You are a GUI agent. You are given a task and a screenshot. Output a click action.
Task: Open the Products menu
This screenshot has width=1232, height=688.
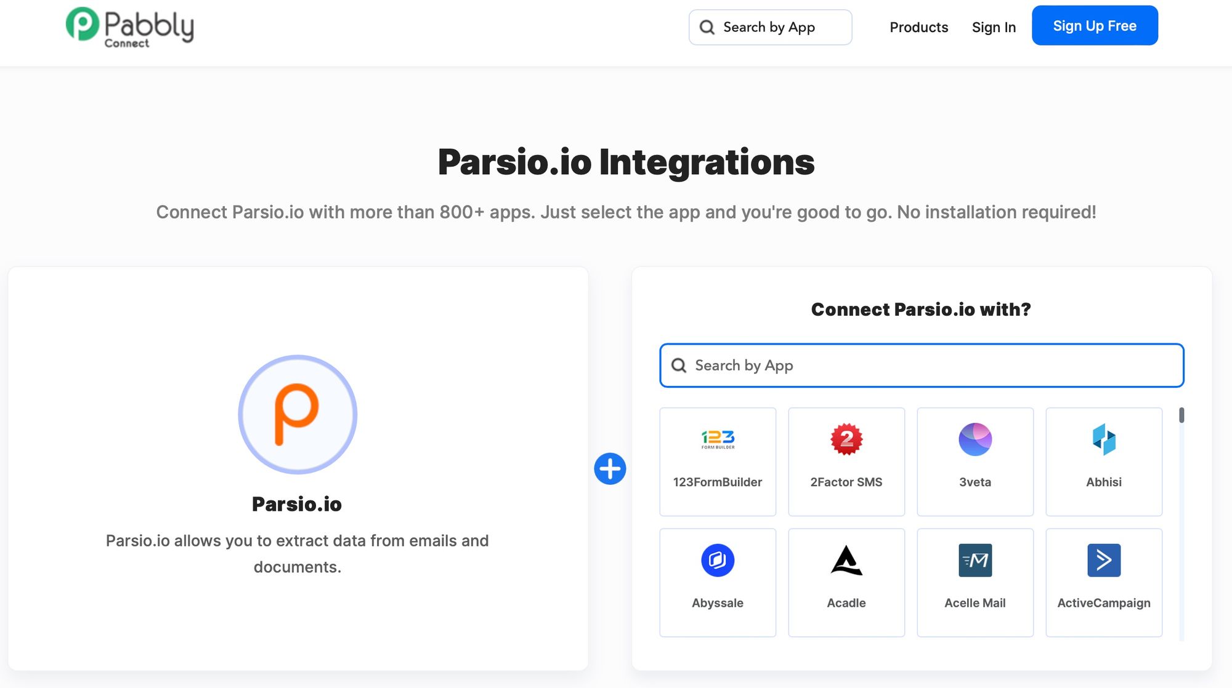click(918, 27)
